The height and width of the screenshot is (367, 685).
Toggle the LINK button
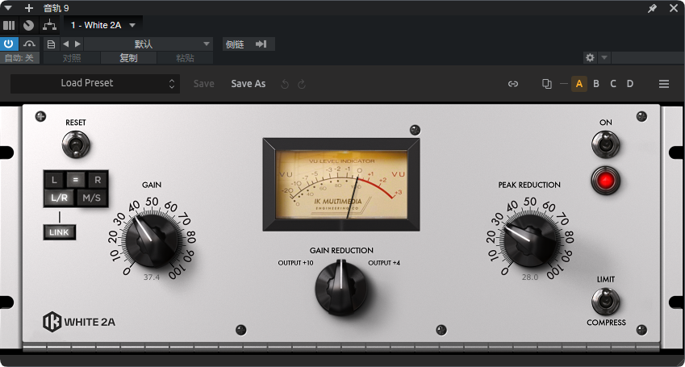point(60,232)
